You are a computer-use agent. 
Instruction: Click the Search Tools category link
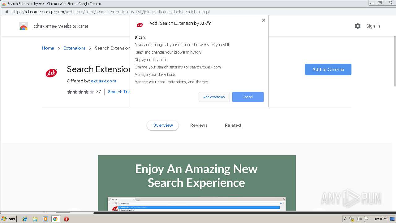point(119,92)
